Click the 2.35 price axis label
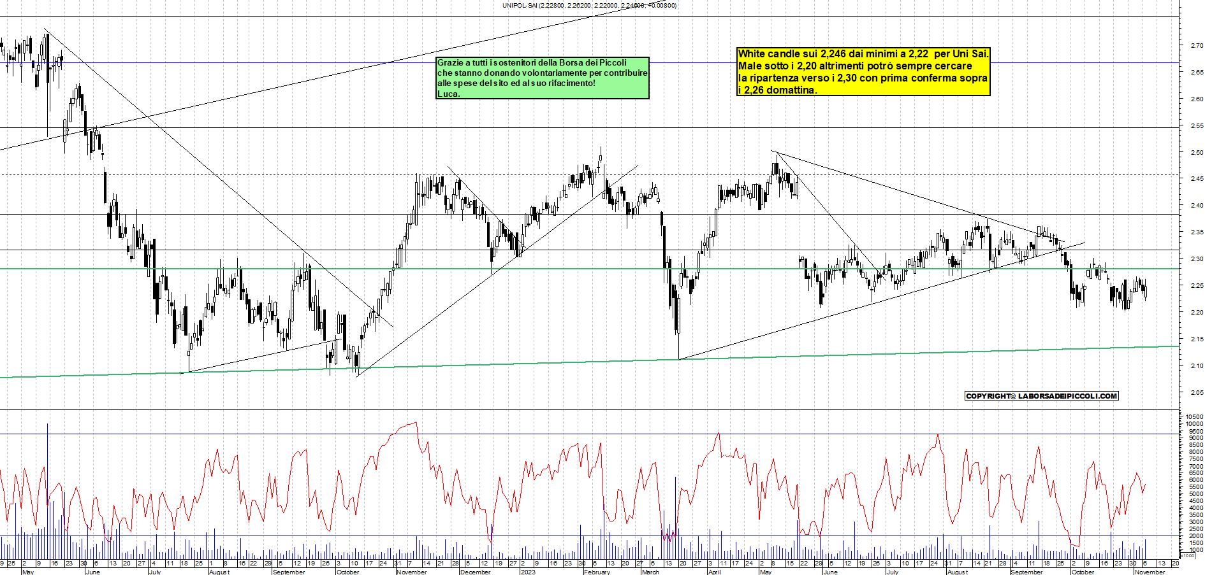 click(x=1197, y=232)
